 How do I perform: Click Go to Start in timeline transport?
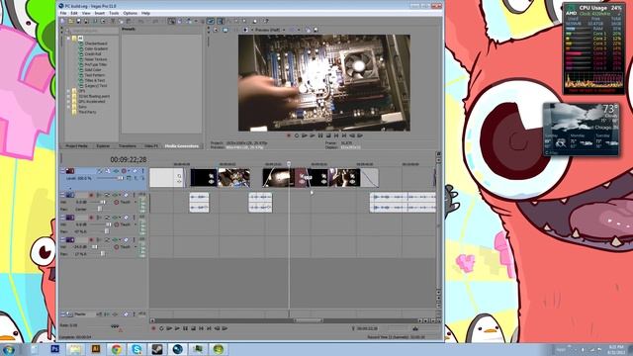pos(201,328)
